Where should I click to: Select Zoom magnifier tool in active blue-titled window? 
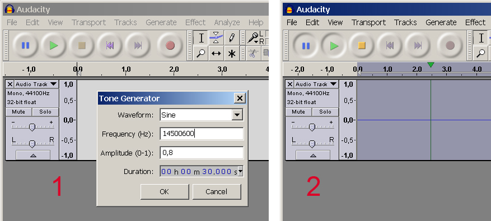point(481,53)
